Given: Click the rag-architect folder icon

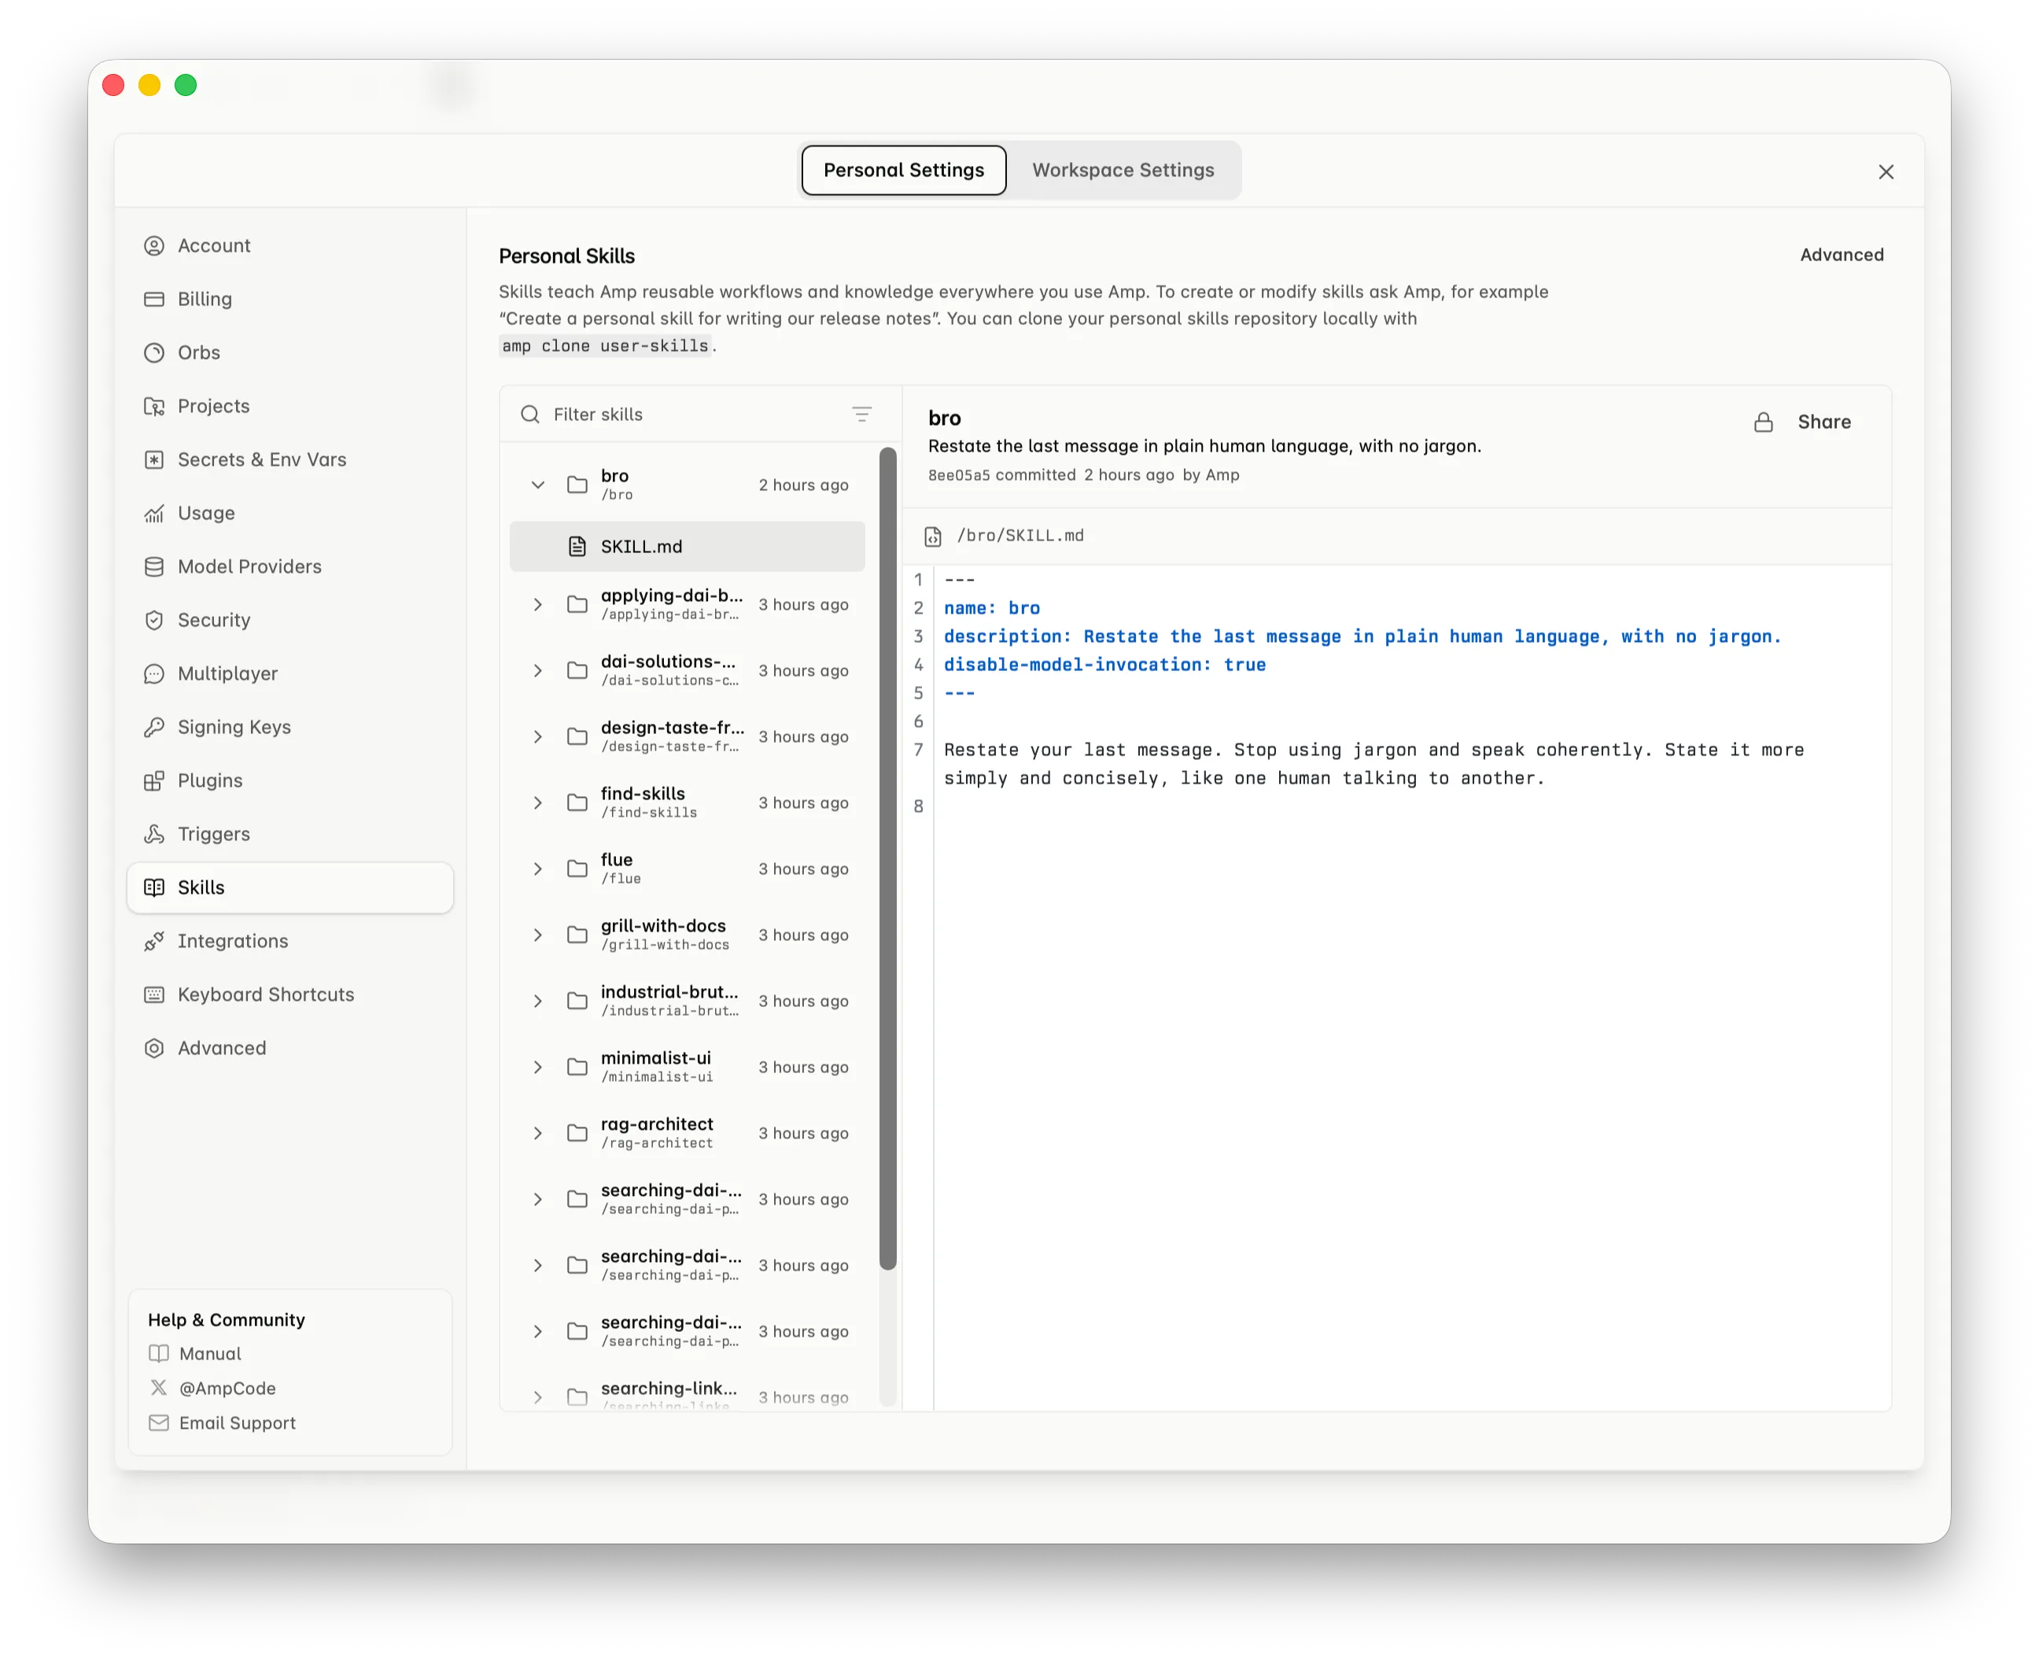Looking at the screenshot, I should click(577, 1133).
